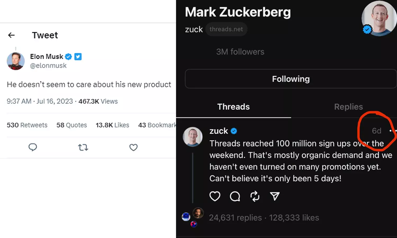This screenshot has height=238, width=397.
Task: Click the retweet arrows icon
Action: 83,147
